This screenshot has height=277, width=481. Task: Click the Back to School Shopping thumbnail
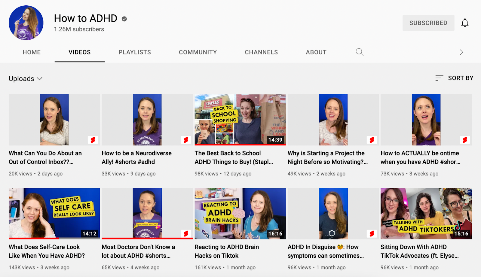240,120
